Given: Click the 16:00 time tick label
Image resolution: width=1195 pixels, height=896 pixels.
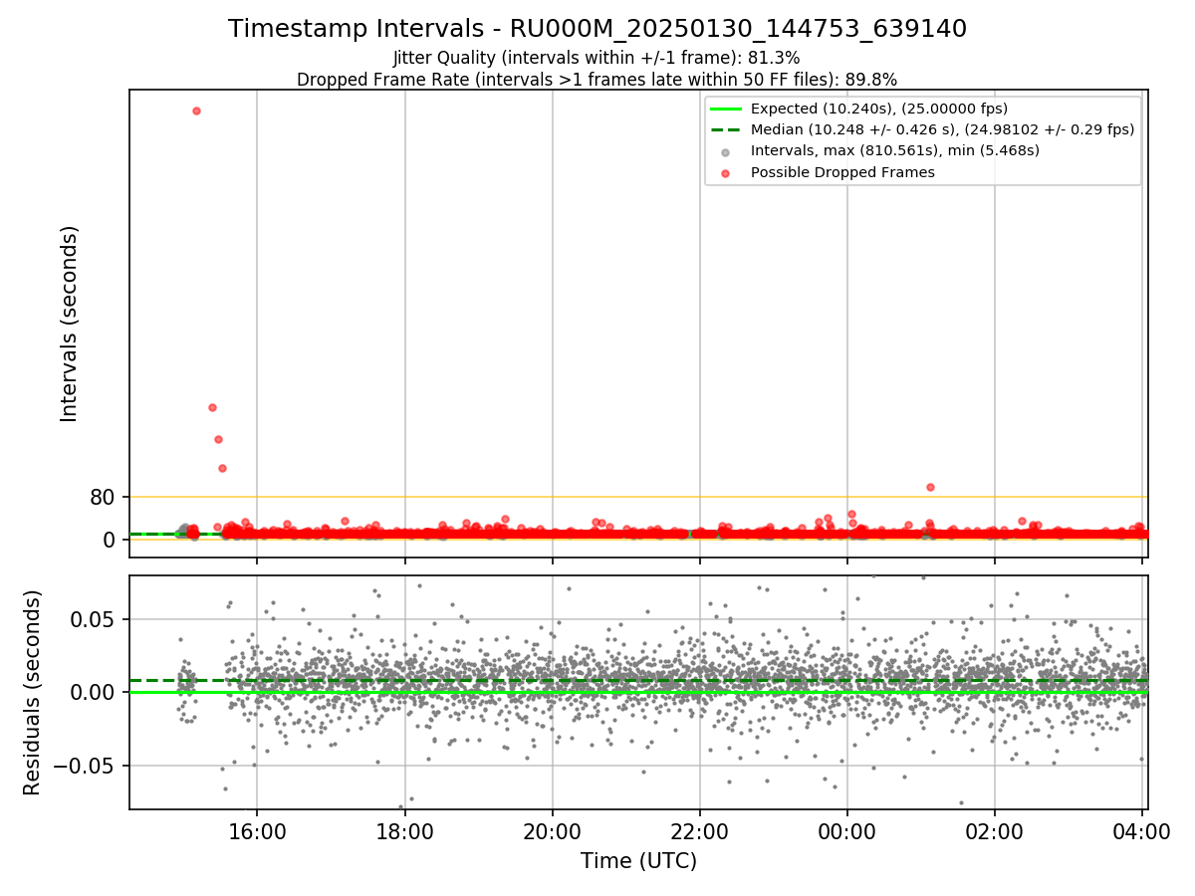Looking at the screenshot, I should tap(257, 831).
